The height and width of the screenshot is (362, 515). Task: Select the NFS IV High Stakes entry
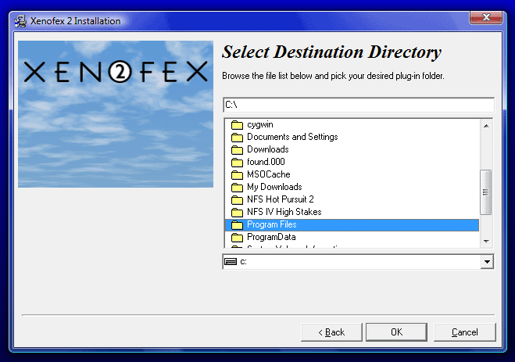click(x=284, y=212)
